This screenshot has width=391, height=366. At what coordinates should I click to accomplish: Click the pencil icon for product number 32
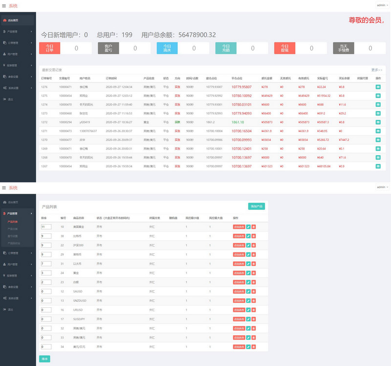(248, 328)
